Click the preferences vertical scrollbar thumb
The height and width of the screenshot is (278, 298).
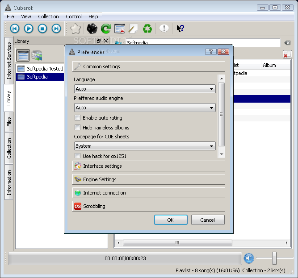(222, 114)
